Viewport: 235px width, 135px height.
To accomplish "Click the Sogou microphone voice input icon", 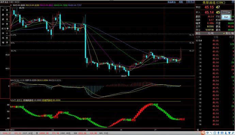I will point(218,133).
